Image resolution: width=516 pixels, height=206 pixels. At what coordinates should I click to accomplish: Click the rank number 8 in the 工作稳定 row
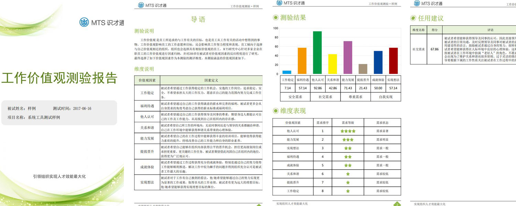(x=323, y=191)
